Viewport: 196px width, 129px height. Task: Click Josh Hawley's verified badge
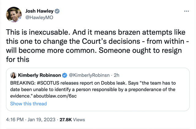point(57,11)
